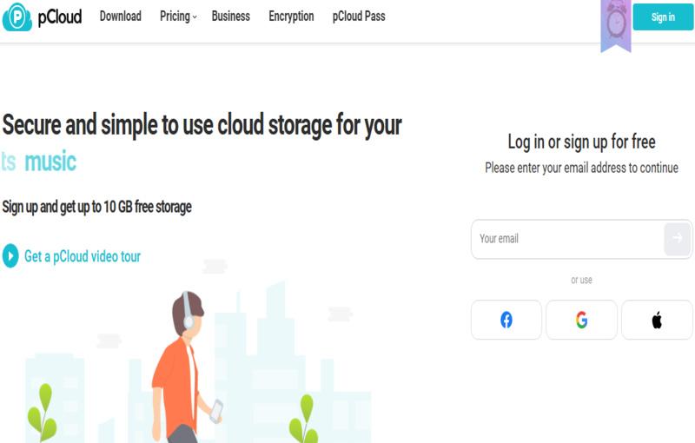Sign in with Facebook icon
The width and height of the screenshot is (695, 443).
(x=506, y=320)
